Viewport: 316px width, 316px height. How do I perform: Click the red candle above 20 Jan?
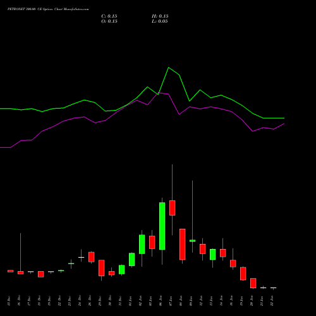point(253,283)
